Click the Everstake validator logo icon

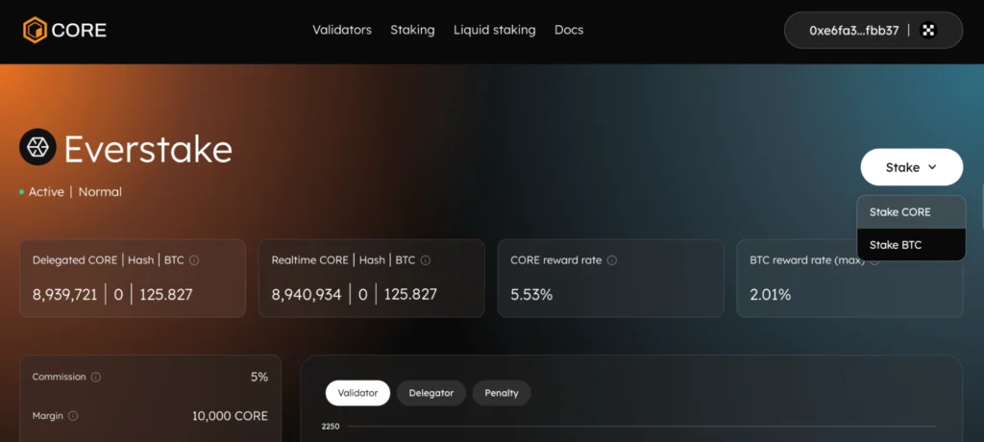click(37, 149)
